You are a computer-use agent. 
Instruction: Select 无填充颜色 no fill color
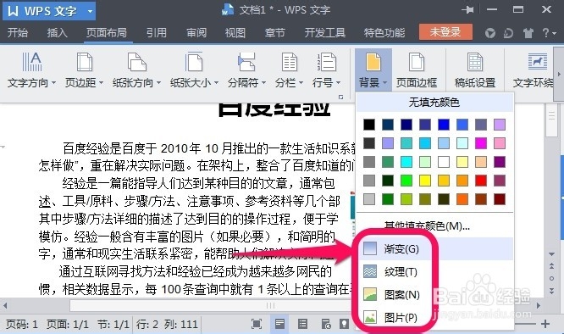[x=434, y=103]
